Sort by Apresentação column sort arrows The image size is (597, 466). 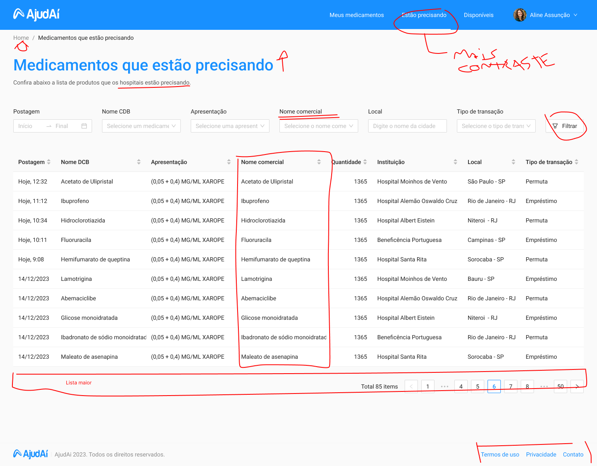tap(229, 162)
